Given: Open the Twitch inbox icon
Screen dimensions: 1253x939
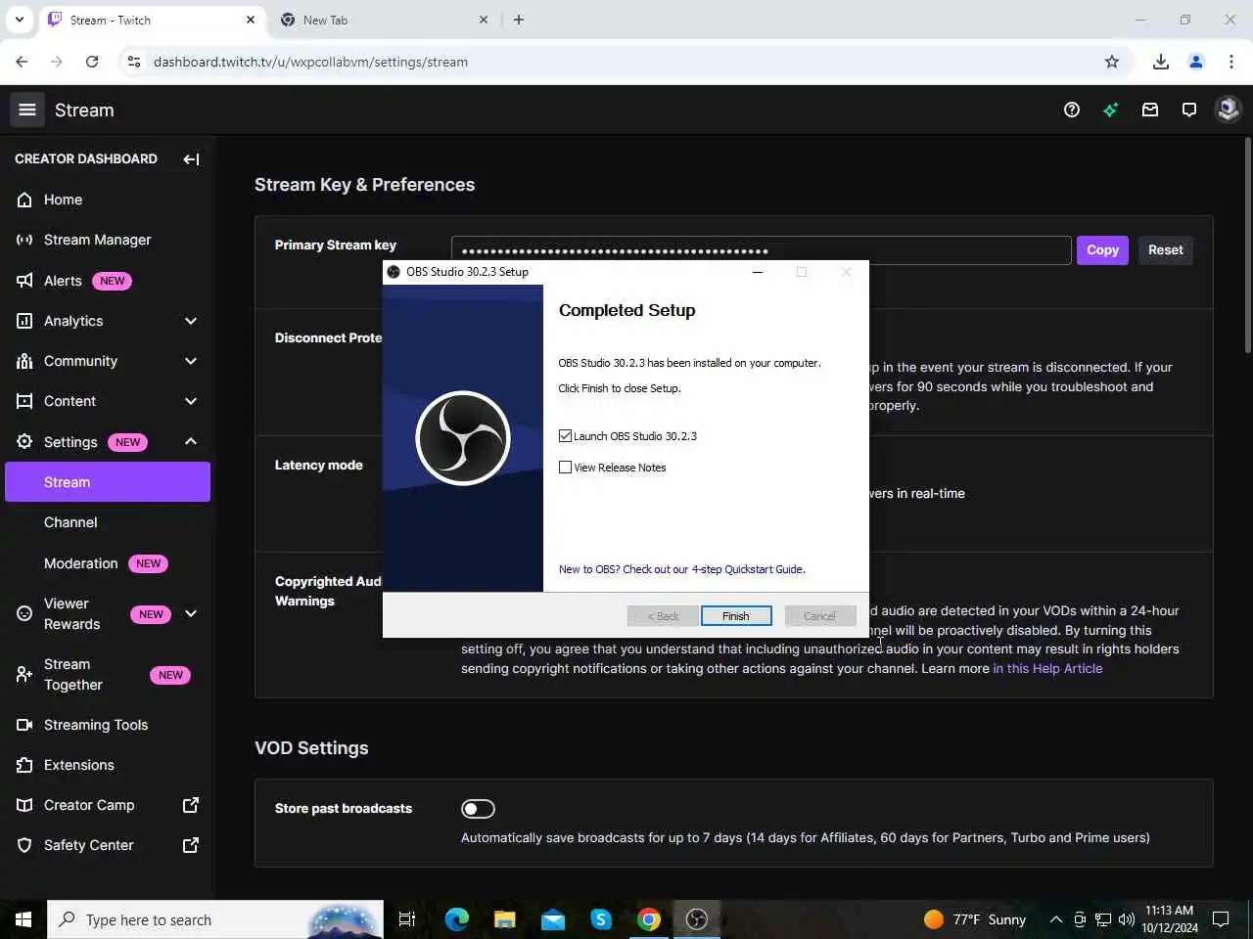Looking at the screenshot, I should (1150, 110).
